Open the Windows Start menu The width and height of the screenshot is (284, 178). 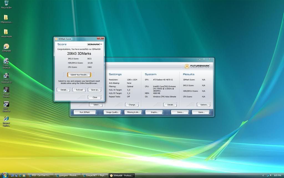coord(5,175)
